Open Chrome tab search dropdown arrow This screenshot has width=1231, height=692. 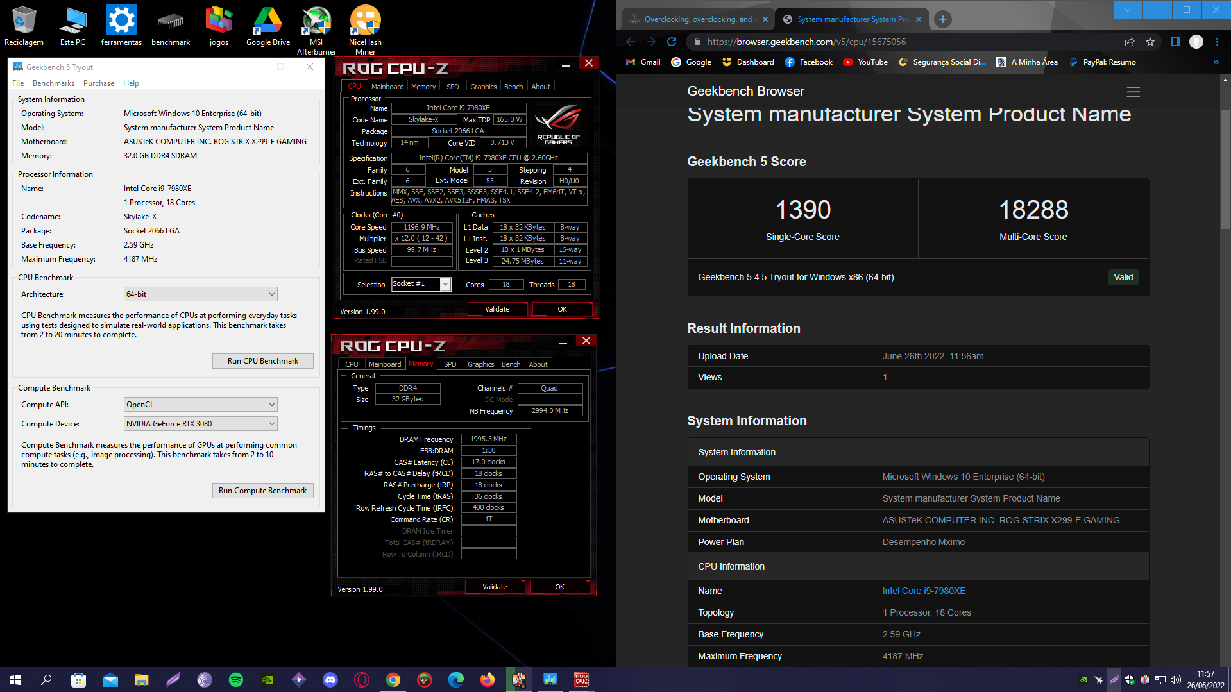tap(1128, 10)
